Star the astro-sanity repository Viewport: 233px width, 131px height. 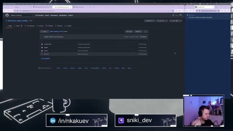[x=174, y=21]
